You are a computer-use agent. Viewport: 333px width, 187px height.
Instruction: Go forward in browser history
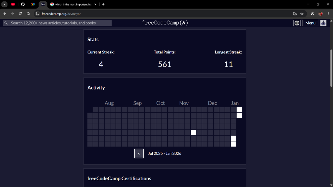[13, 14]
